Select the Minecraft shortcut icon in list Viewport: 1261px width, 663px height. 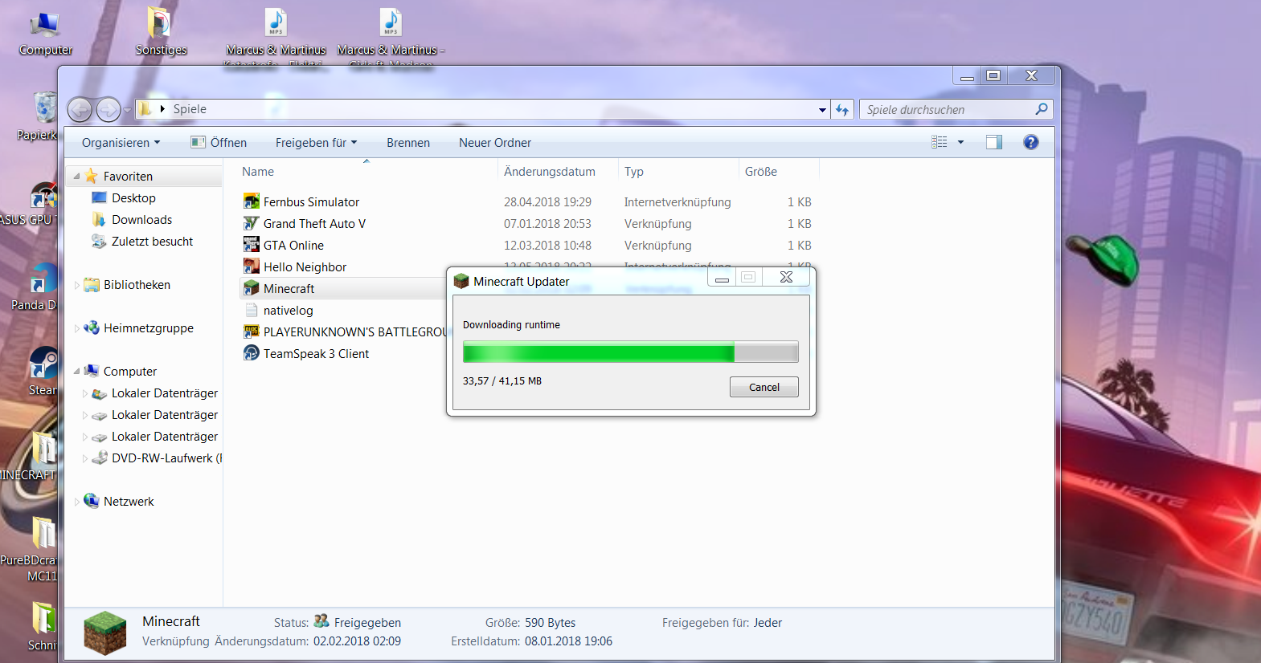[252, 288]
